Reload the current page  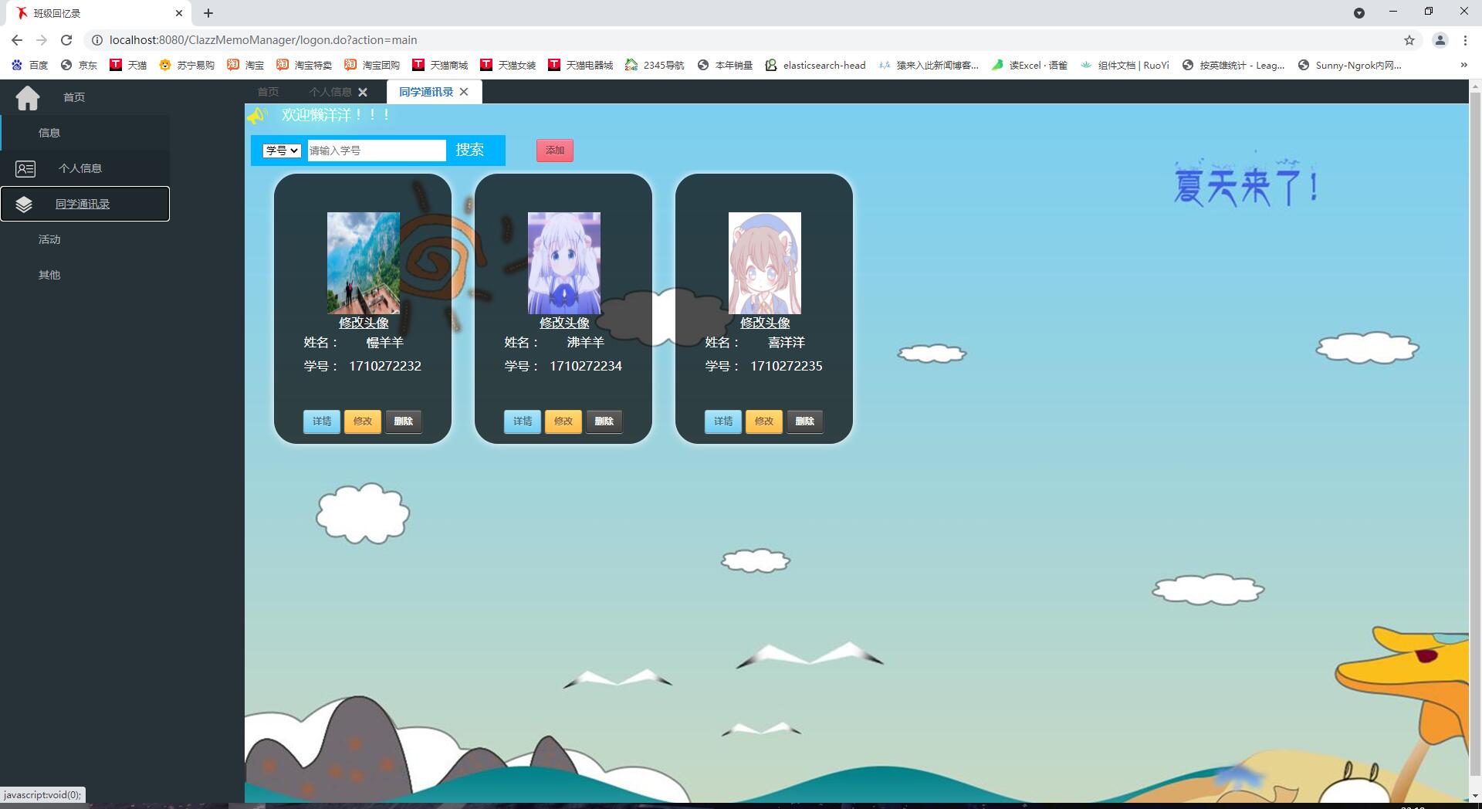(66, 40)
